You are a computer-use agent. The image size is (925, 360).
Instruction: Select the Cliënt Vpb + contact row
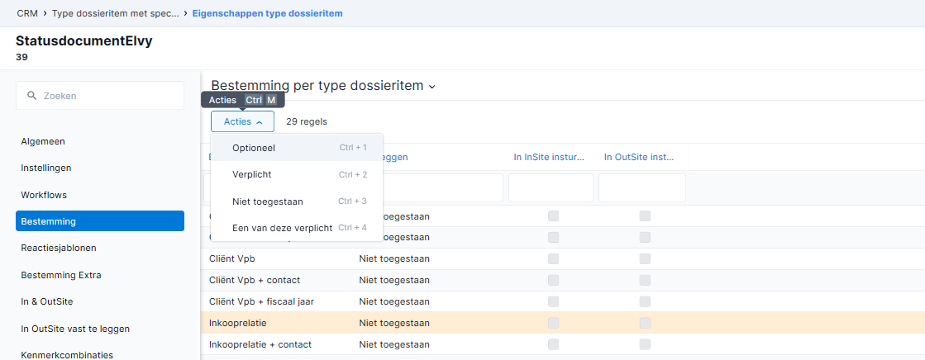coord(255,280)
